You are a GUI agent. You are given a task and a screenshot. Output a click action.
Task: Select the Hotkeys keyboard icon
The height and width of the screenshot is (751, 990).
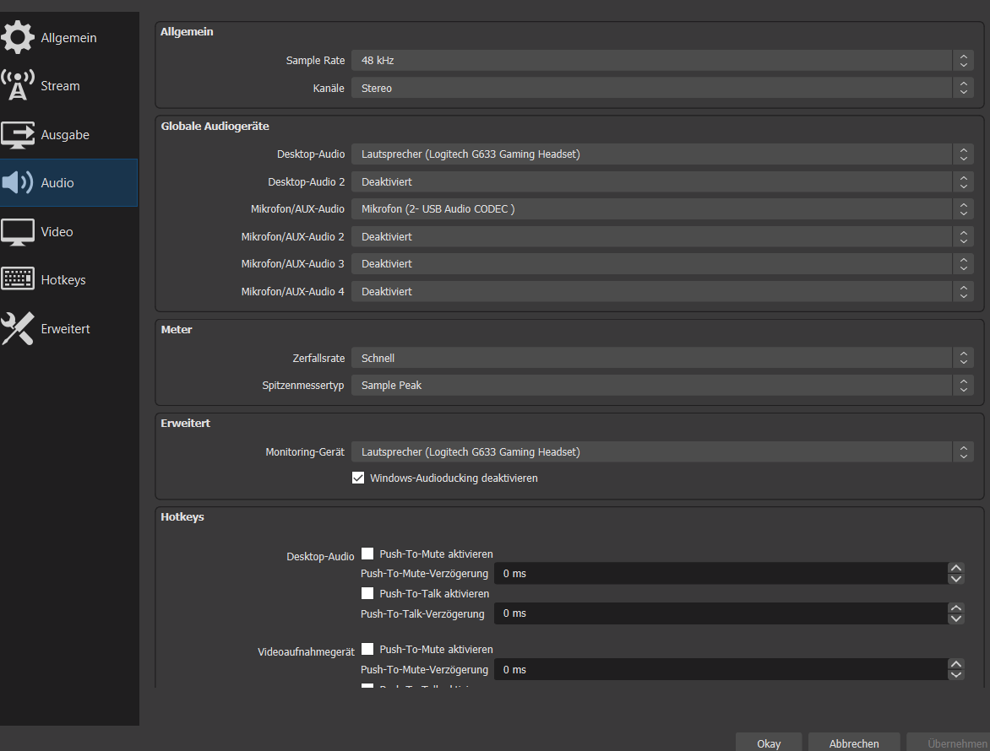click(18, 280)
